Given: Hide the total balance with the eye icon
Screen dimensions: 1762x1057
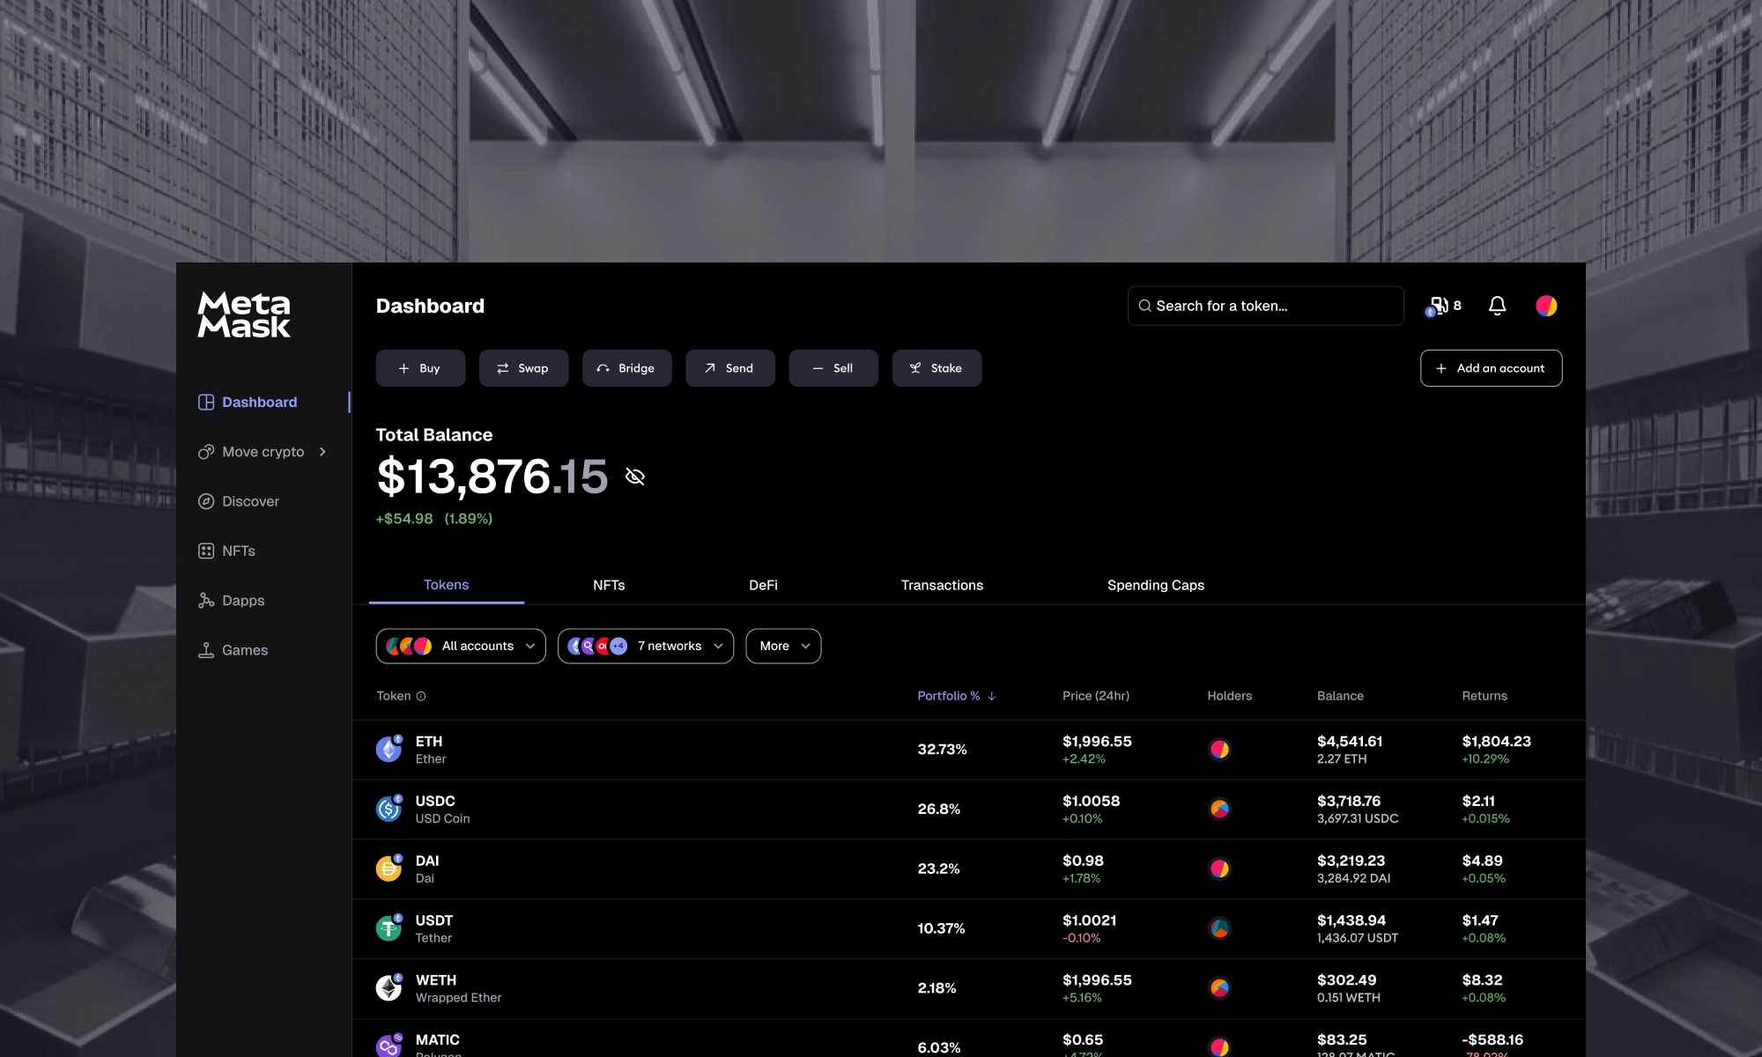Looking at the screenshot, I should click(x=635, y=477).
